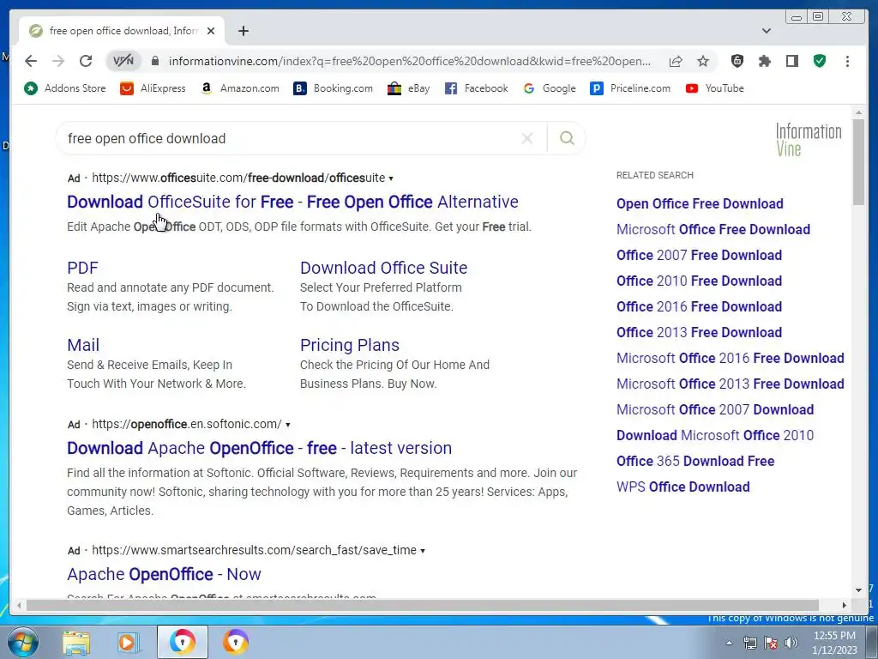The height and width of the screenshot is (659, 878).
Task: Click the Information Vine logo
Action: [808, 140]
